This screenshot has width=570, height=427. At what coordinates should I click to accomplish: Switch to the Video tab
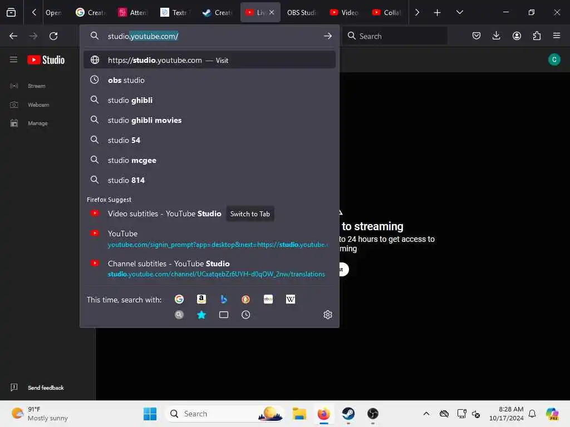pyautogui.click(x=344, y=12)
